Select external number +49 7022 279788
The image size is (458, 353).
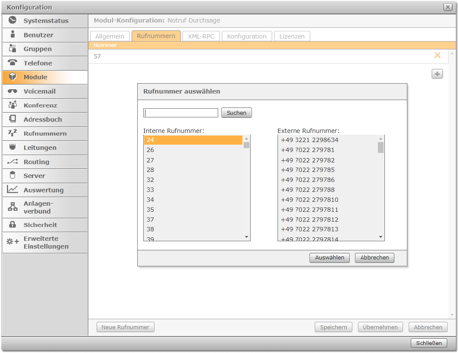(x=328, y=190)
